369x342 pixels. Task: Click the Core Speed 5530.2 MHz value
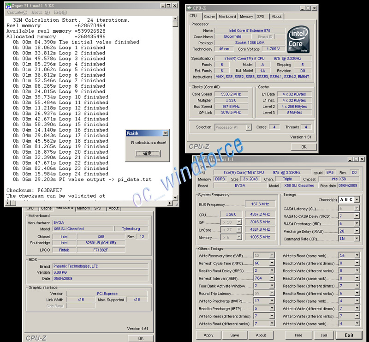tap(231, 94)
